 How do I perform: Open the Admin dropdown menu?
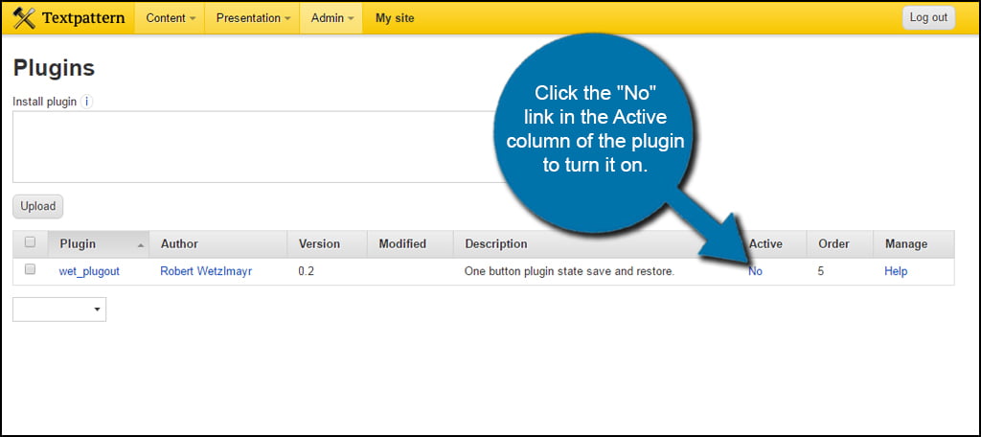331,18
